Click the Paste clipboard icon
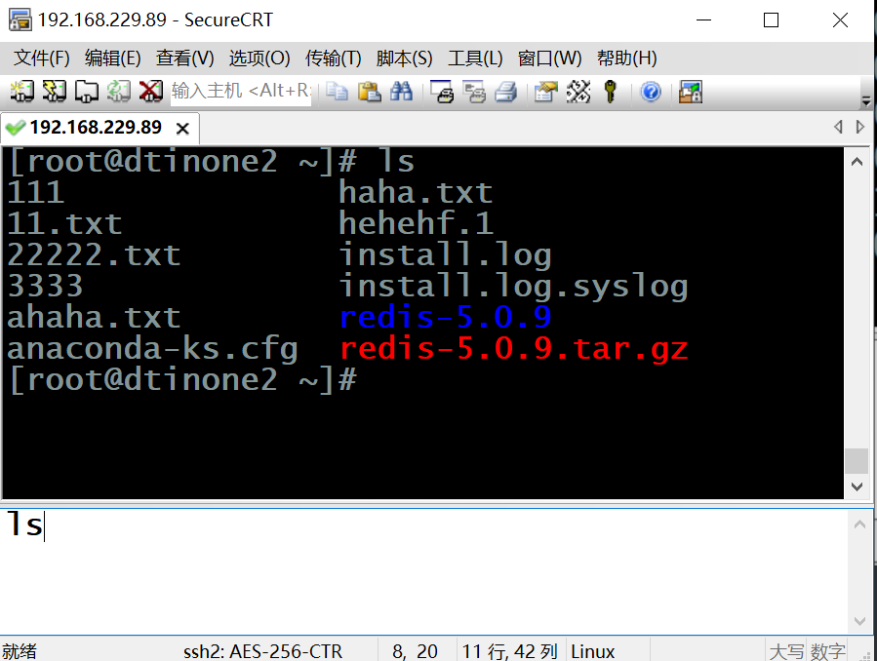877x661 pixels. tap(369, 92)
